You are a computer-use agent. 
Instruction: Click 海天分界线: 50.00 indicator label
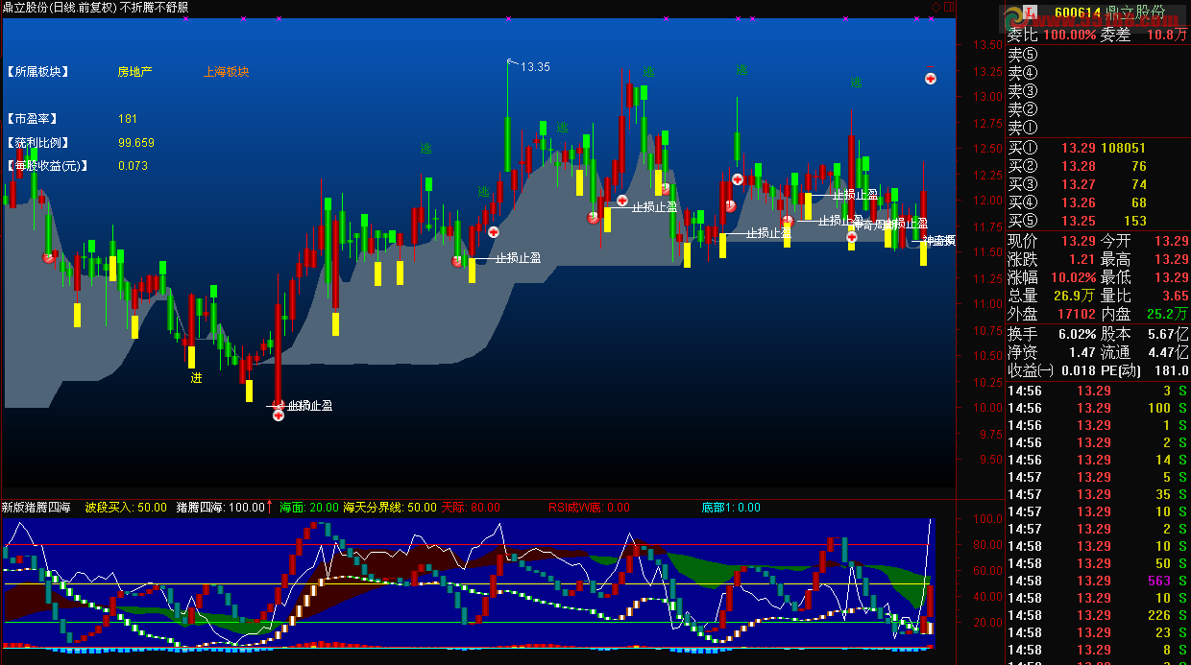pyautogui.click(x=389, y=507)
